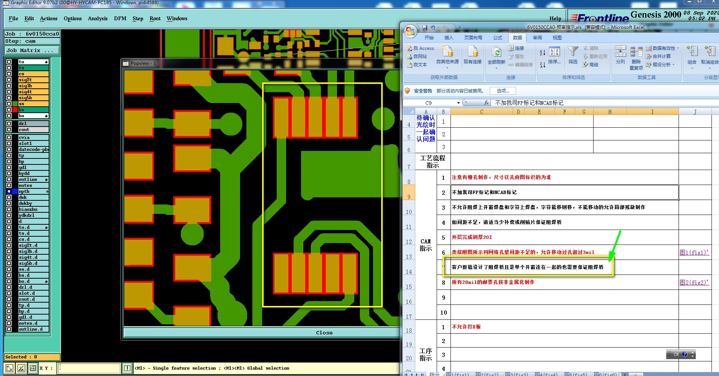
Task: Open the Analysis menu
Action: [98, 18]
